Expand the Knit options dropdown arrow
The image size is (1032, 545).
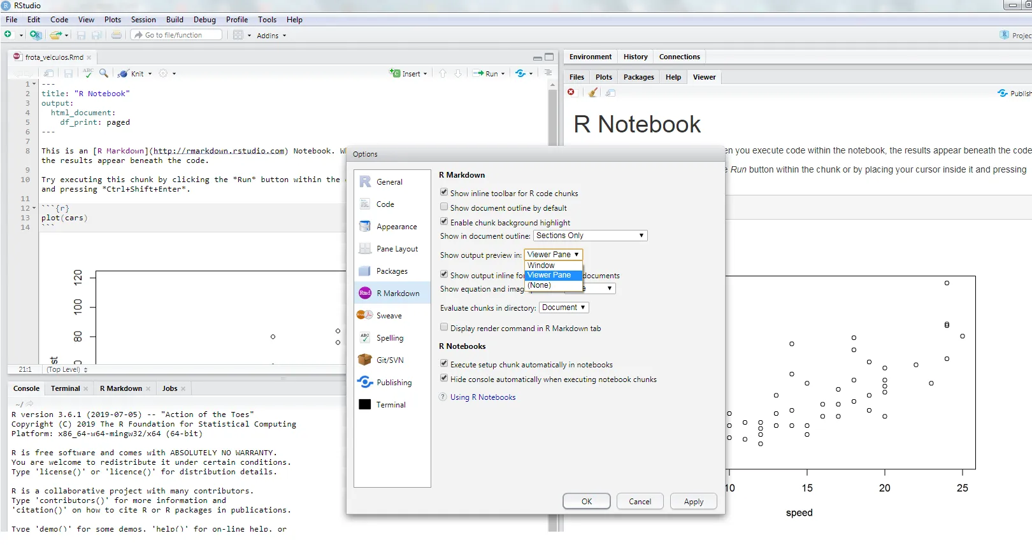pos(150,74)
